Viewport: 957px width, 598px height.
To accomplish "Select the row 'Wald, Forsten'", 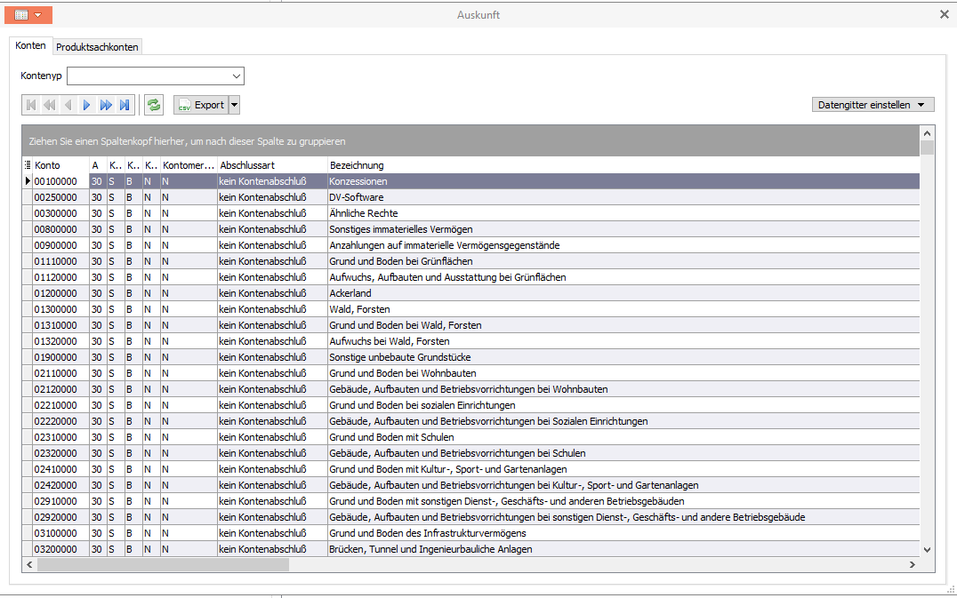I will pyautogui.click(x=470, y=309).
